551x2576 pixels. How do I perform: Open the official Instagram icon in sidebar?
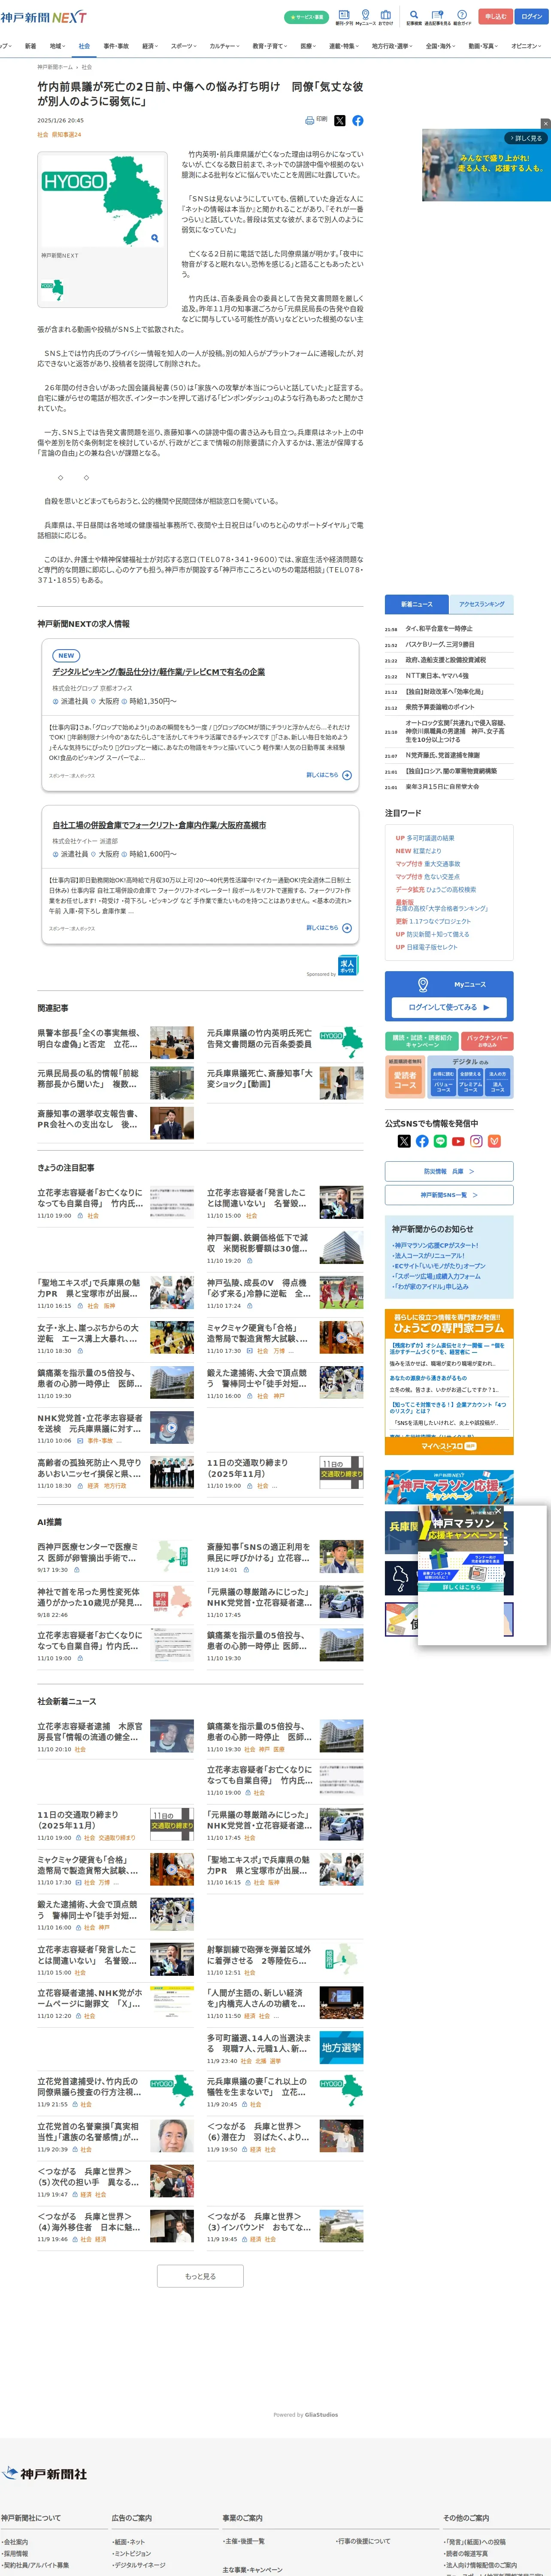pos(476,1141)
